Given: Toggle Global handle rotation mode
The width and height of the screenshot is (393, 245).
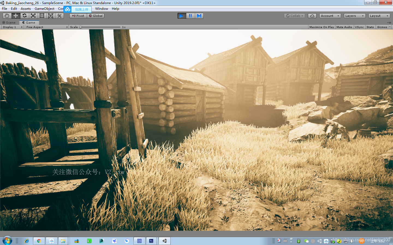Looking at the screenshot, I should click(96, 16).
